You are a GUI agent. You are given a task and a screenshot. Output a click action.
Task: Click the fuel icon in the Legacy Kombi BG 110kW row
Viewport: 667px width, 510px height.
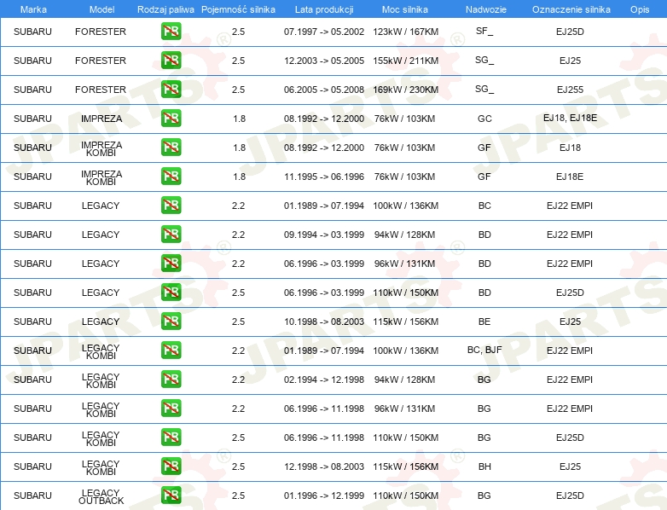click(171, 438)
